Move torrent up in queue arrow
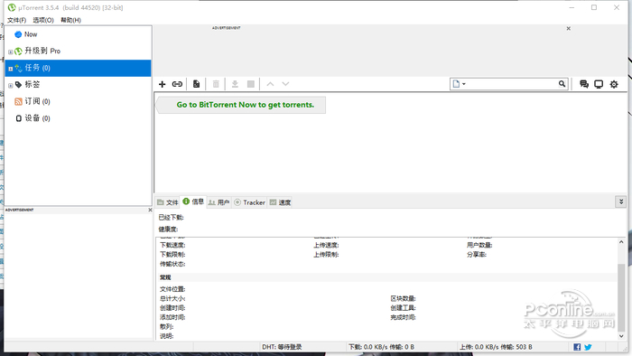The height and width of the screenshot is (356, 632). point(271,84)
